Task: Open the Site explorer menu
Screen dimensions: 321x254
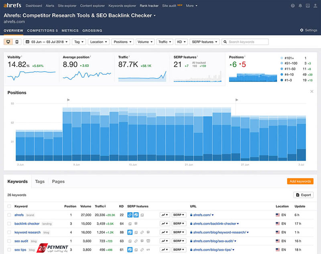Action: point(67,6)
